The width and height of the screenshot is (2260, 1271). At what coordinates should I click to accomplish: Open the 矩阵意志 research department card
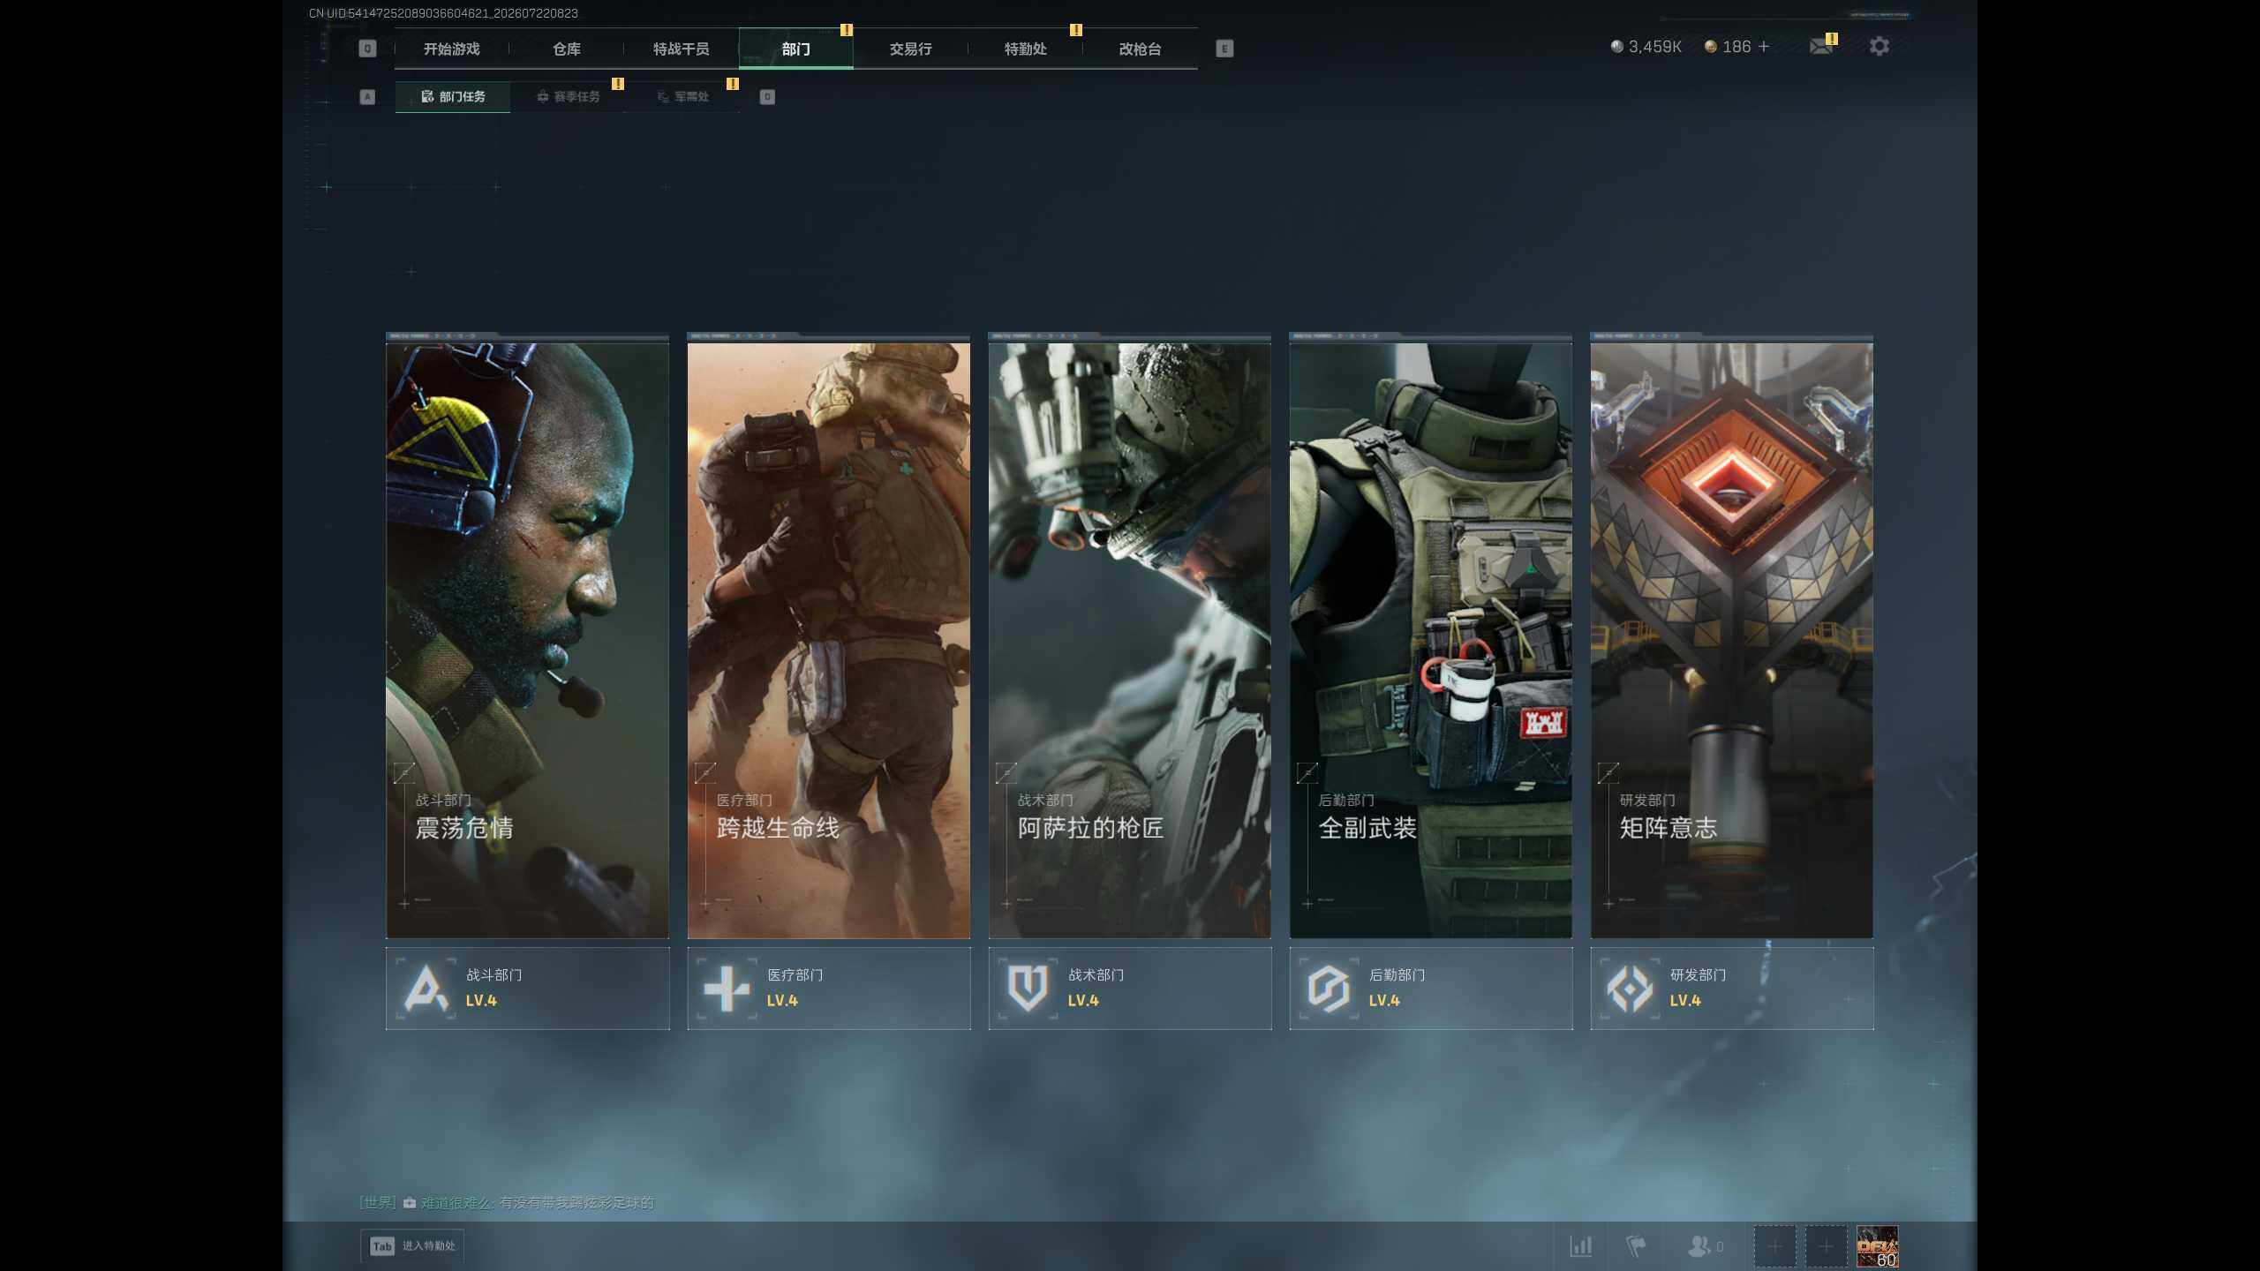1731,635
